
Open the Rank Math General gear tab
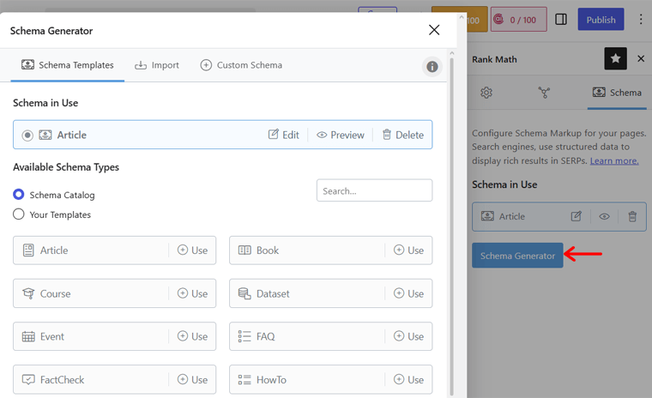486,93
